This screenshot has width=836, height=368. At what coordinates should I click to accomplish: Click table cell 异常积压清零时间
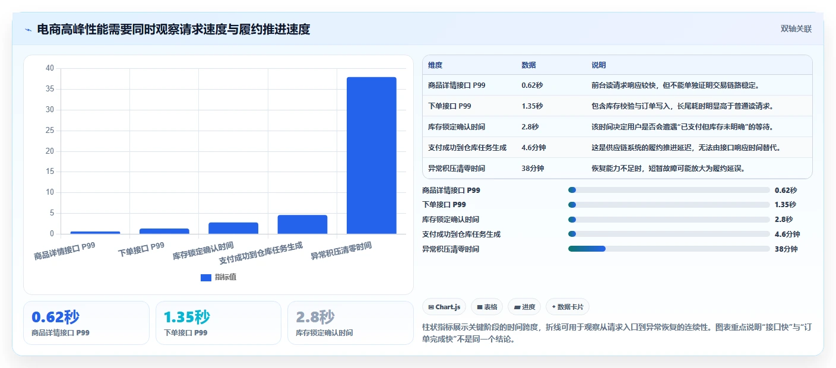[x=457, y=169]
